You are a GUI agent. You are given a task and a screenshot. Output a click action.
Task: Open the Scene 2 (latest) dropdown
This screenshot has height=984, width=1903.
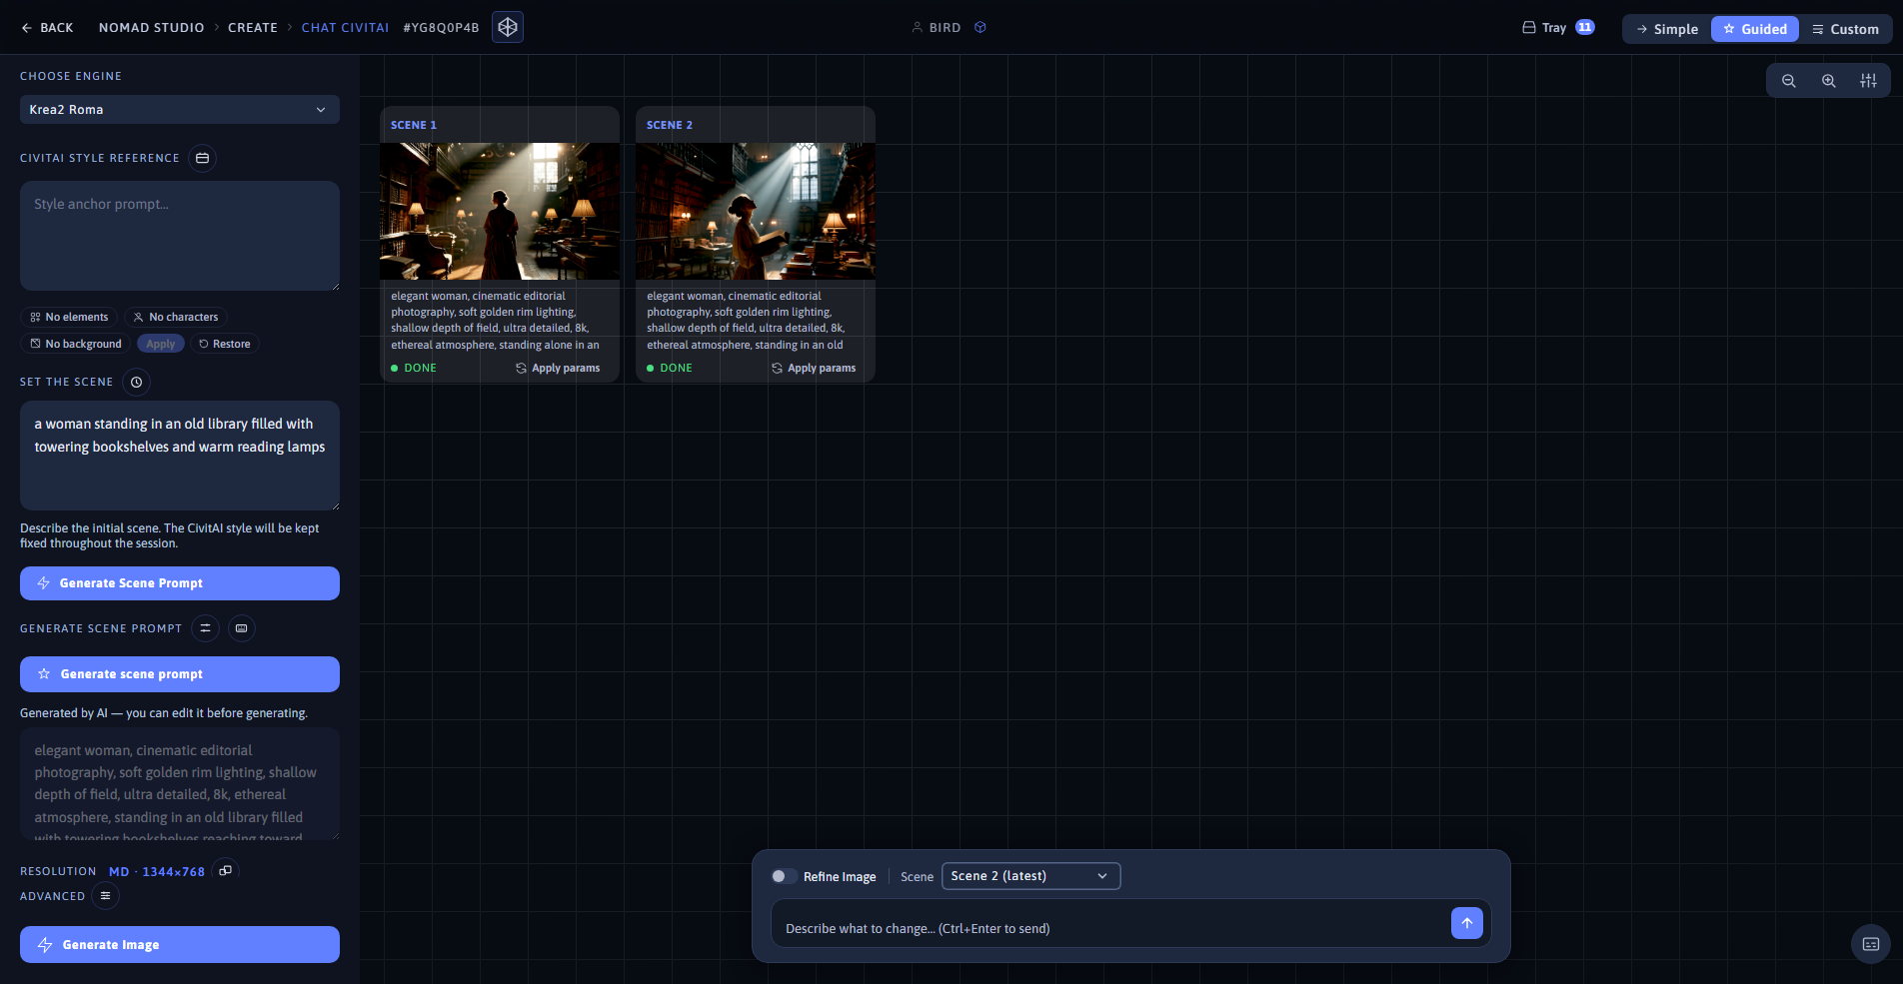coord(1030,876)
